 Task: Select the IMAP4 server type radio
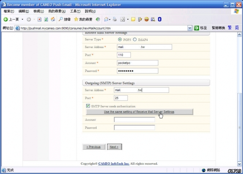[135, 39]
